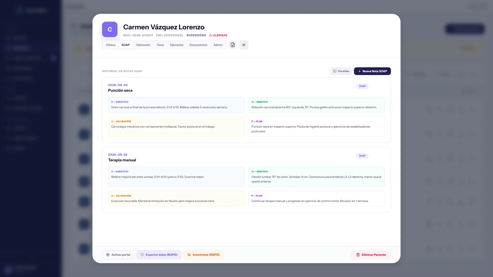This screenshot has width=493, height=277.
Task: Click the Carmen Vázquez Lorenzo patient name
Action: (164, 27)
